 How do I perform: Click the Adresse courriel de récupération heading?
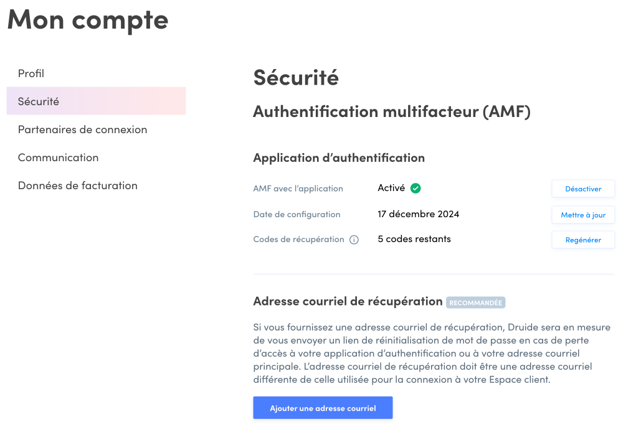348,301
